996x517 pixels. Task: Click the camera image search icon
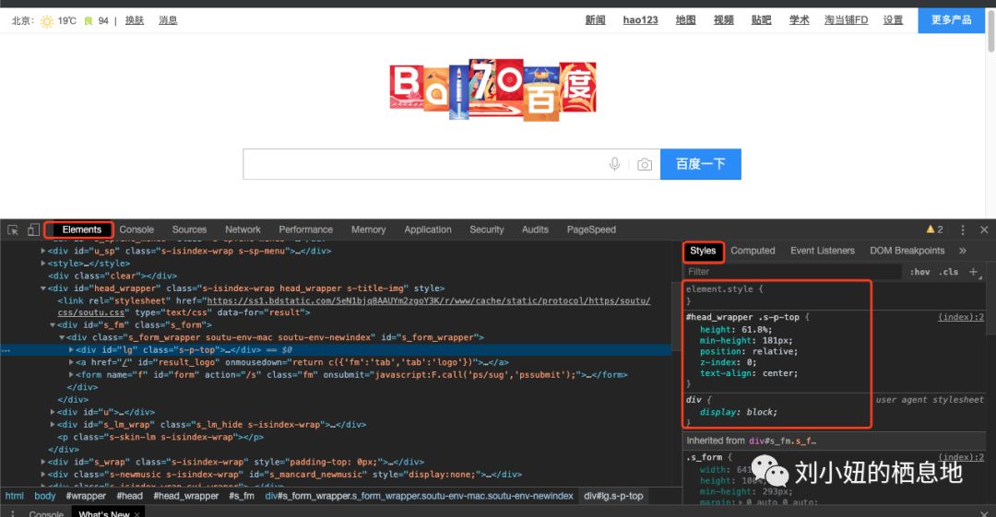coord(645,164)
